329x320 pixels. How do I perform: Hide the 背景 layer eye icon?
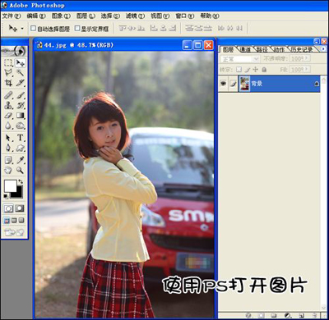tap(223, 84)
